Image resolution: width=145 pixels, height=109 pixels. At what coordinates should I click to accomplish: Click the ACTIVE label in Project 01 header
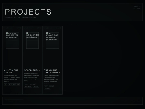pyautogui.click(x=19, y=28)
